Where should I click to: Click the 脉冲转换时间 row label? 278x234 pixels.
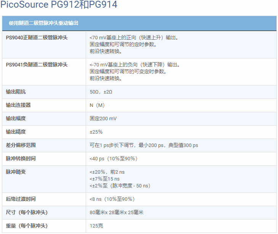(x=21, y=158)
